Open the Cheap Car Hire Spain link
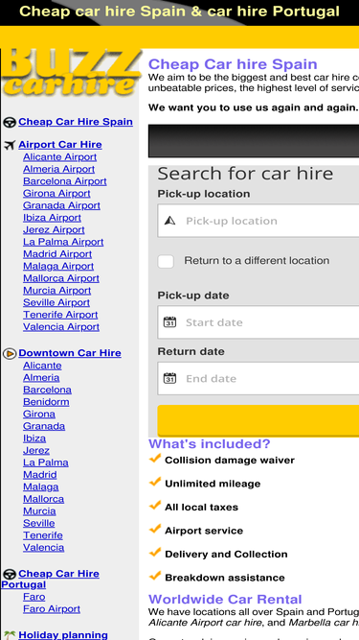 76,122
